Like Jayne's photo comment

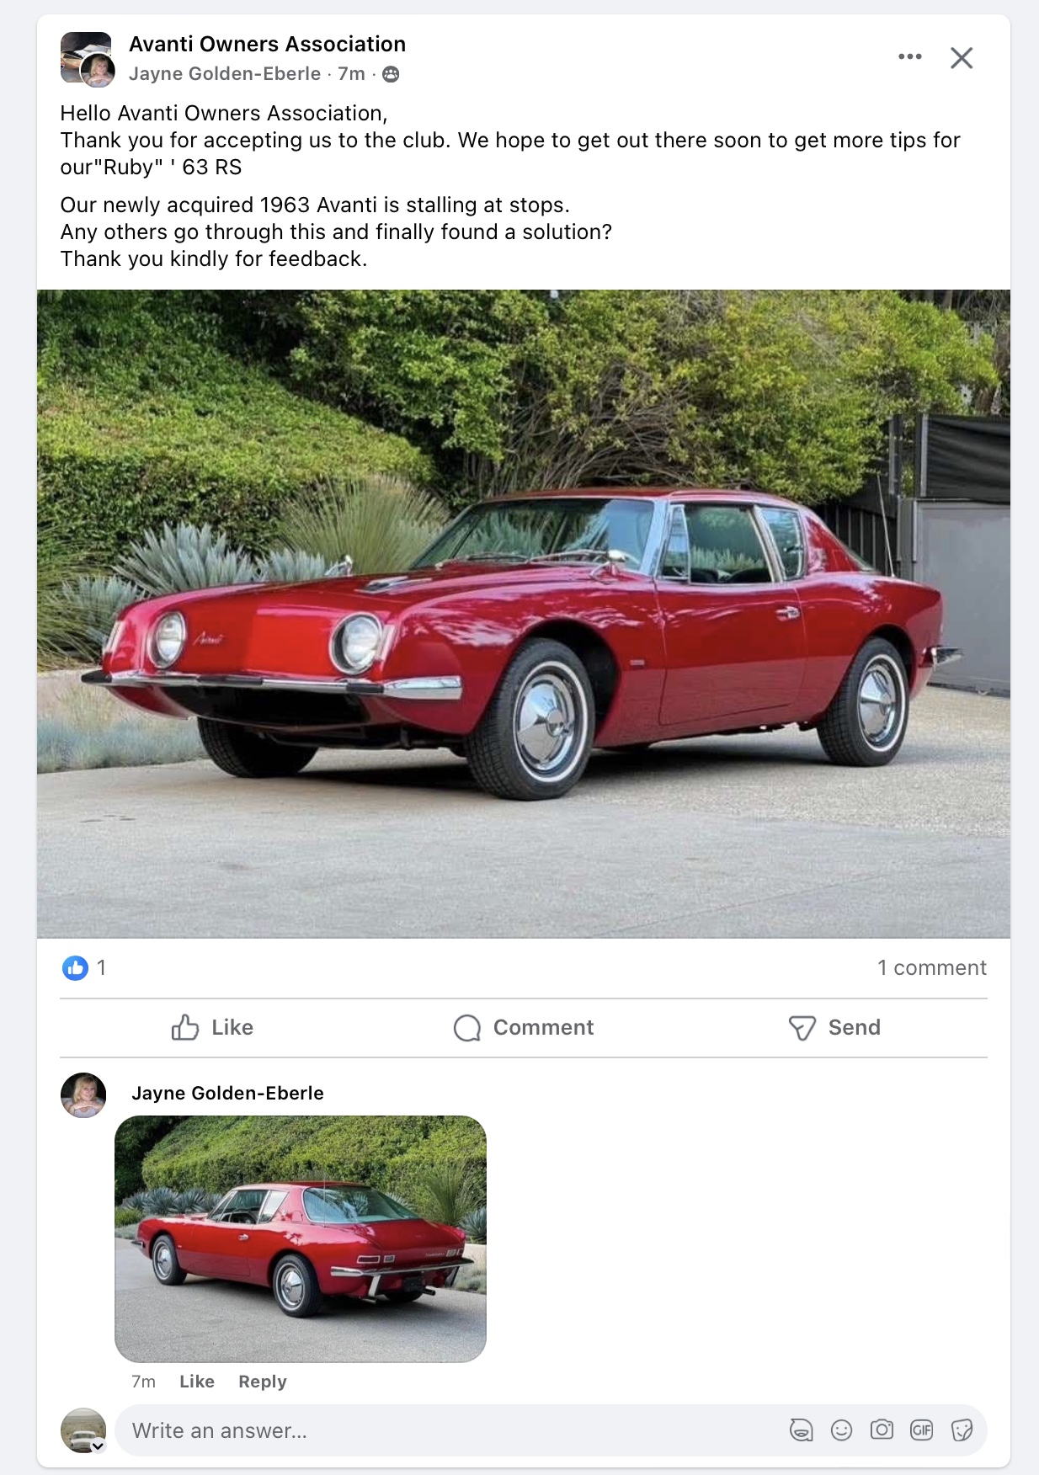[196, 1382]
